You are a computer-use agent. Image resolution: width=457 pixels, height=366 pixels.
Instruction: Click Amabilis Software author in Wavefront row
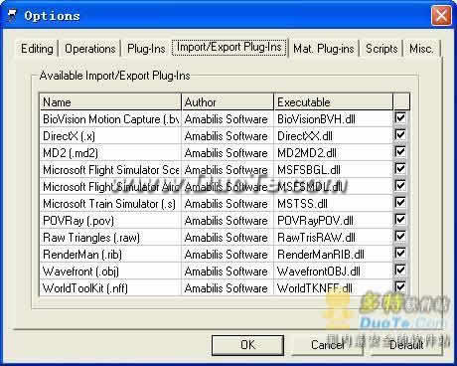click(x=228, y=272)
